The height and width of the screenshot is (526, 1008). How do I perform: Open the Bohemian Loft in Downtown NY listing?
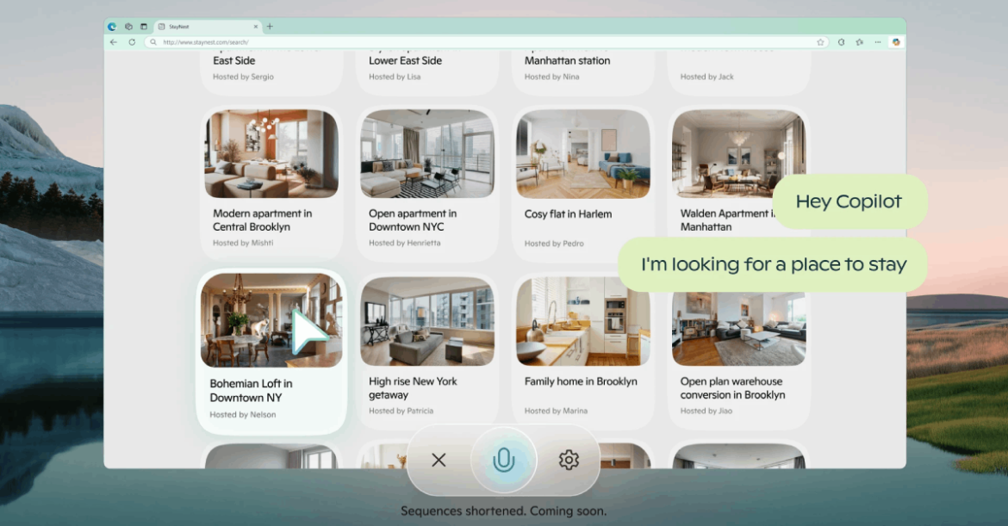point(251,391)
